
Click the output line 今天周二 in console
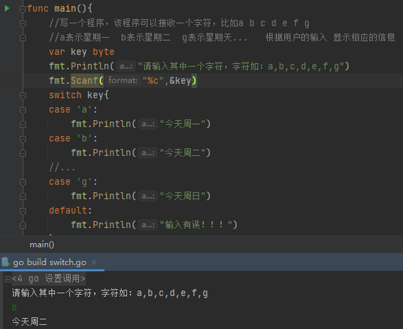pyautogui.click(x=30, y=321)
